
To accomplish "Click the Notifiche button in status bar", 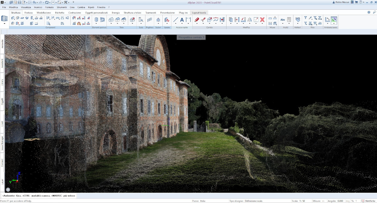I will 368,201.
